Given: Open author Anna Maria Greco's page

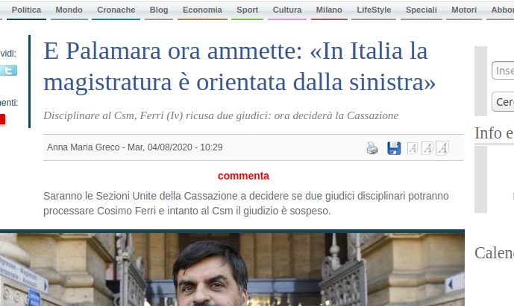Looking at the screenshot, I should click(x=84, y=147).
